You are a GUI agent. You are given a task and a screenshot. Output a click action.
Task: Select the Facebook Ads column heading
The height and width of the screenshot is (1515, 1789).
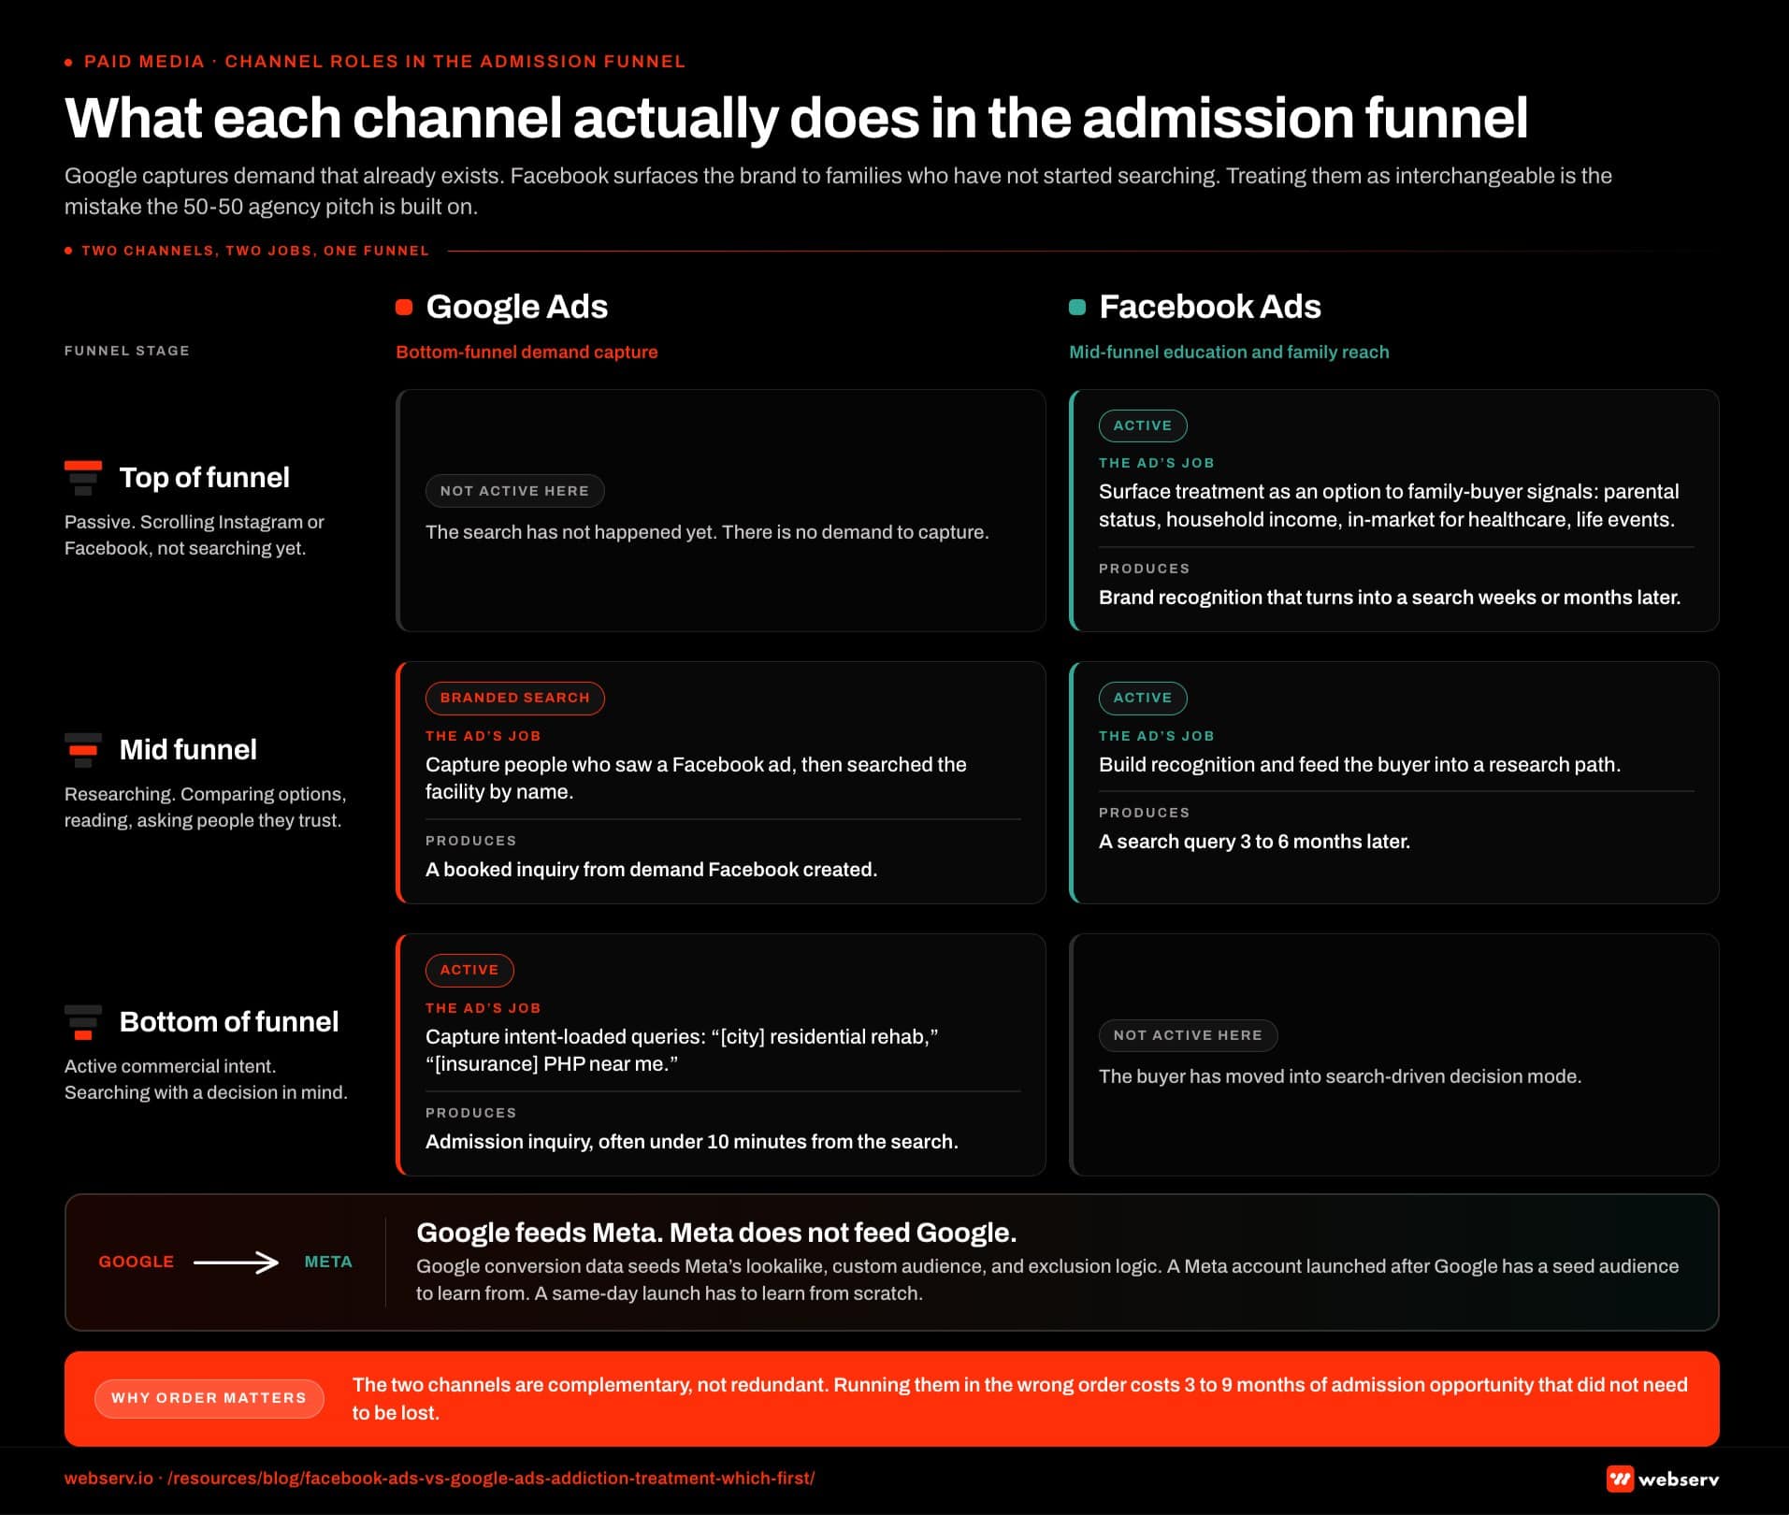[x=1210, y=307]
